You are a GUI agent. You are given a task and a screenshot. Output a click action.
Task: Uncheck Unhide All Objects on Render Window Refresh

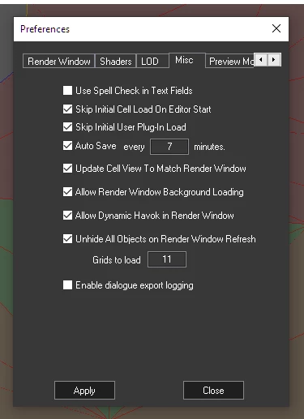click(x=67, y=239)
